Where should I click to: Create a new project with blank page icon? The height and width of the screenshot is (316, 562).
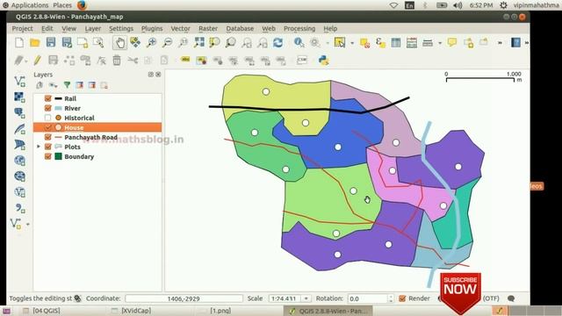19,43
